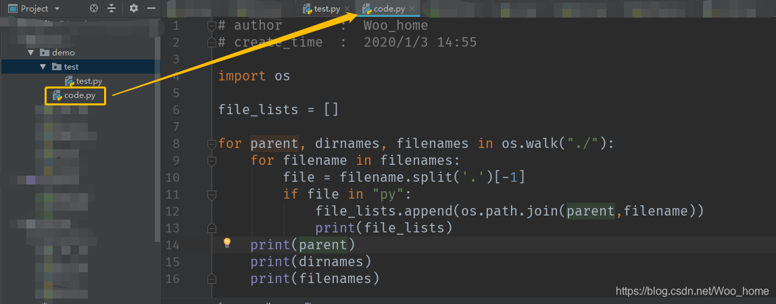Screen dimensions: 776x304
Task: Click the fold end marker at line 13
Action: (212, 228)
